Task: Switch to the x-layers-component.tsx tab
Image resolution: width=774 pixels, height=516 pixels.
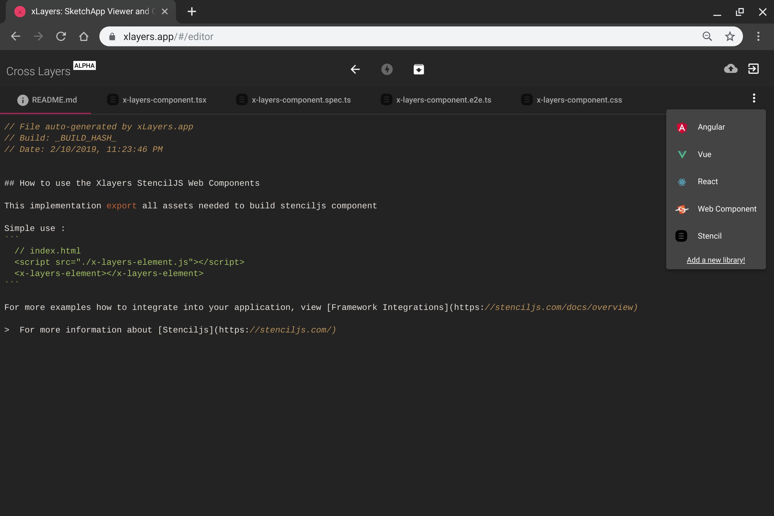Action: (x=157, y=100)
